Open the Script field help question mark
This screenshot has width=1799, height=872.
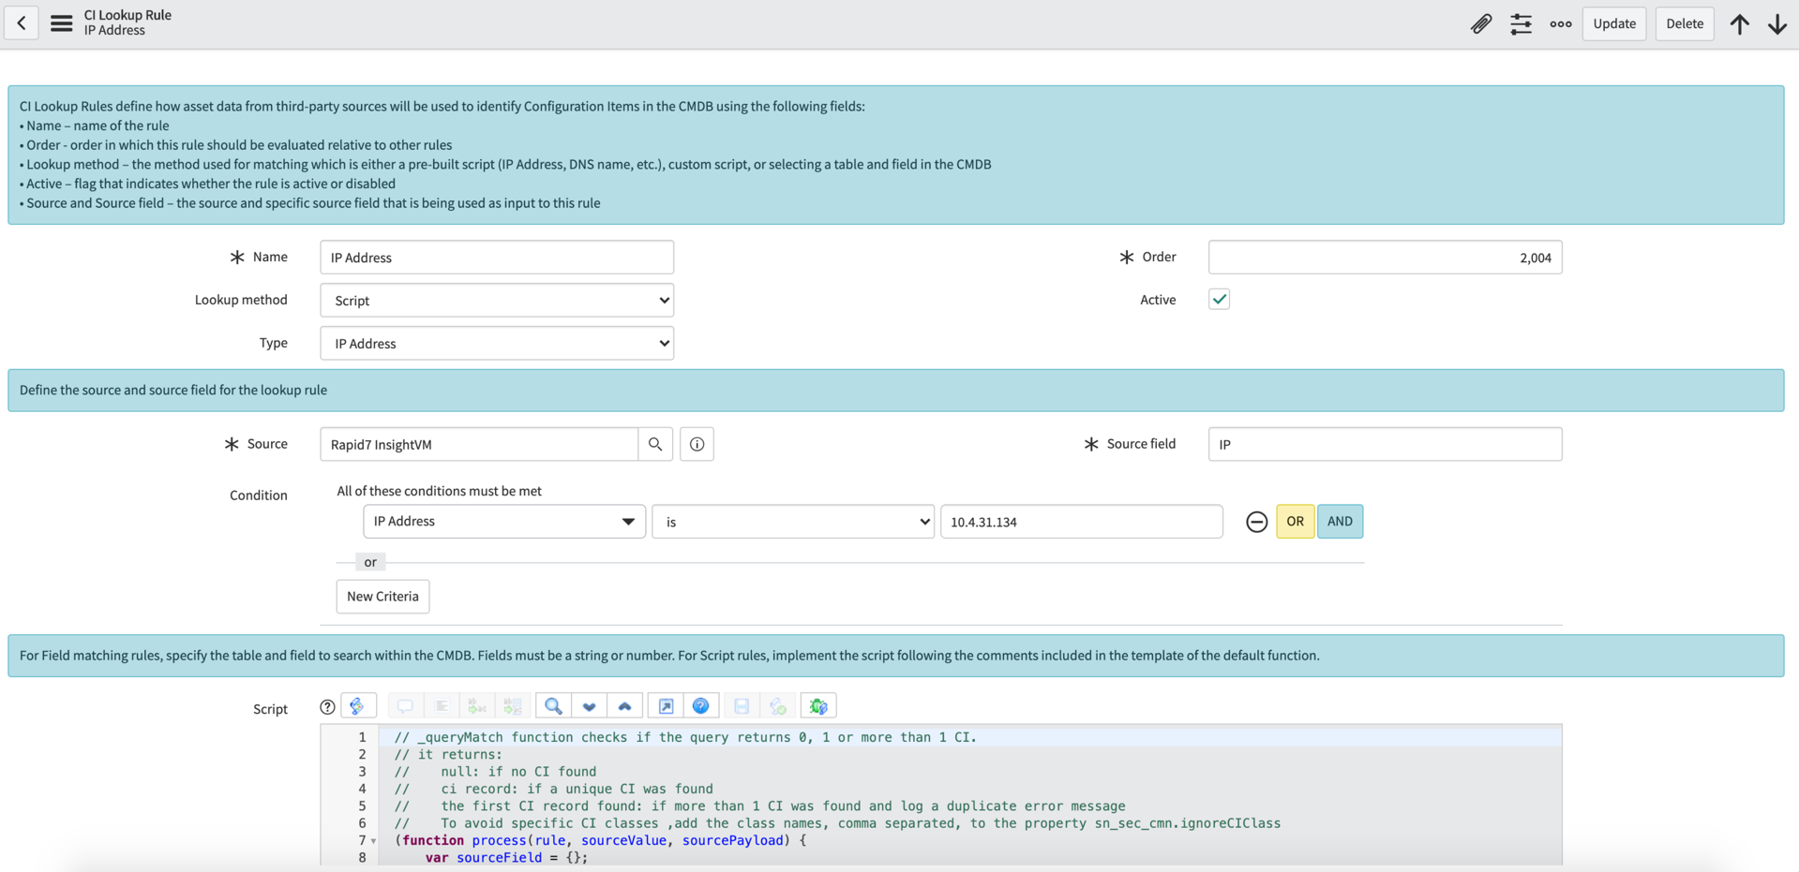[327, 707]
